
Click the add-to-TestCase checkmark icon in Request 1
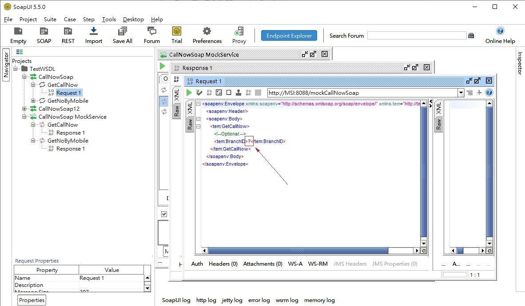[x=199, y=93]
